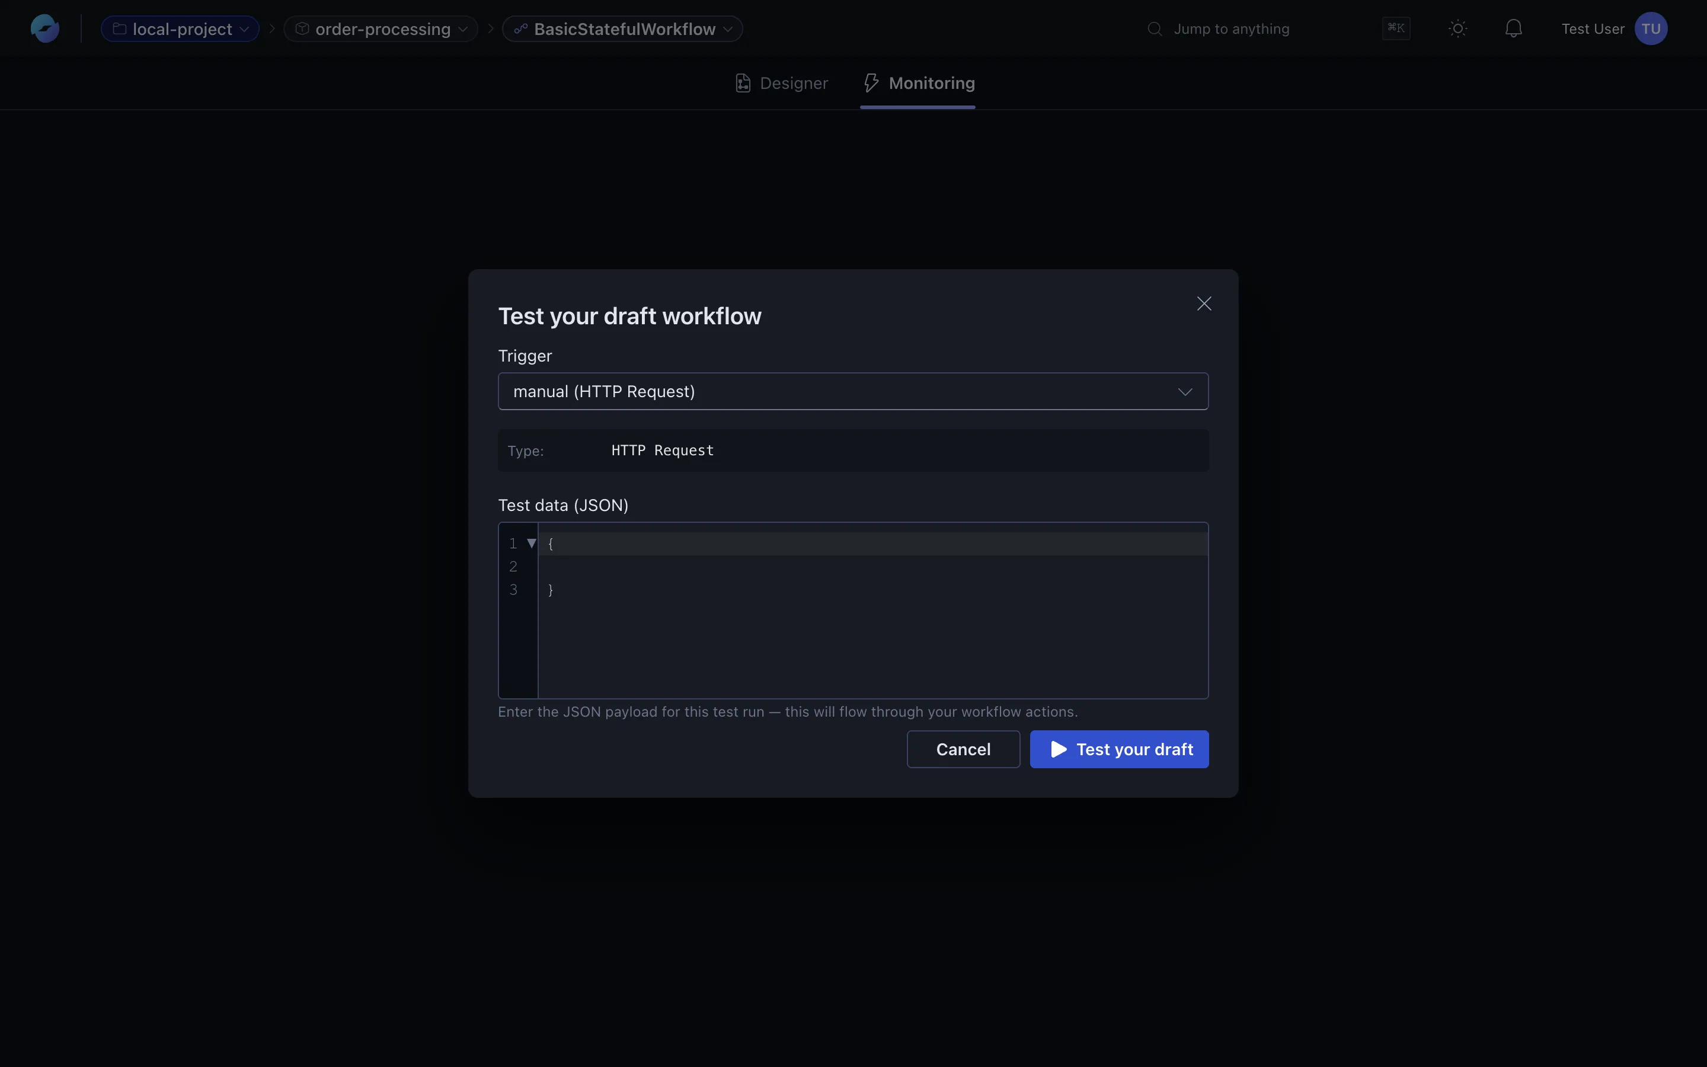
Task: Click the ⌘K shortcut badge
Action: [1396, 28]
